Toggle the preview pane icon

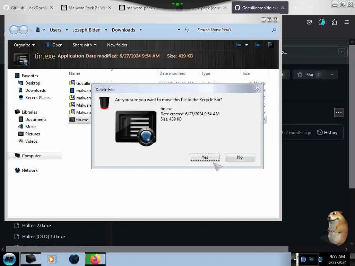click(258, 45)
